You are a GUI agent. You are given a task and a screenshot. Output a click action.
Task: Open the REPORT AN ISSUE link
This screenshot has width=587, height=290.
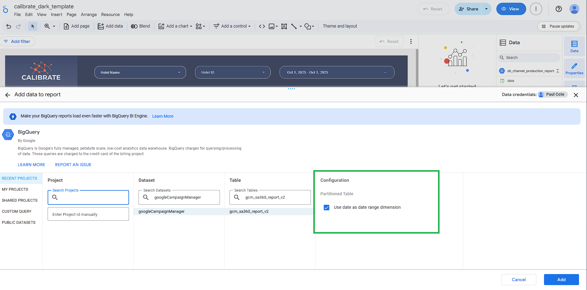73,165
